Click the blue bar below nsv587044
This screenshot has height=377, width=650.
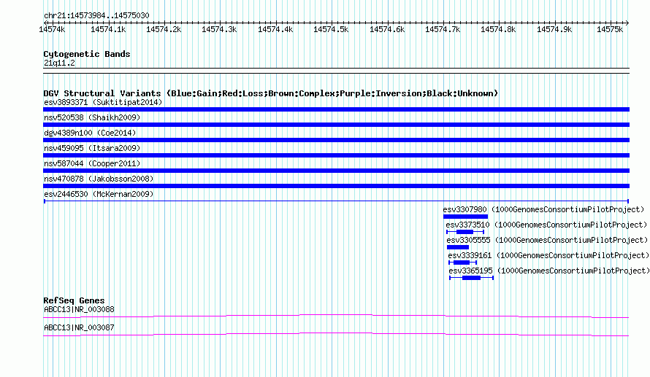pos(336,171)
